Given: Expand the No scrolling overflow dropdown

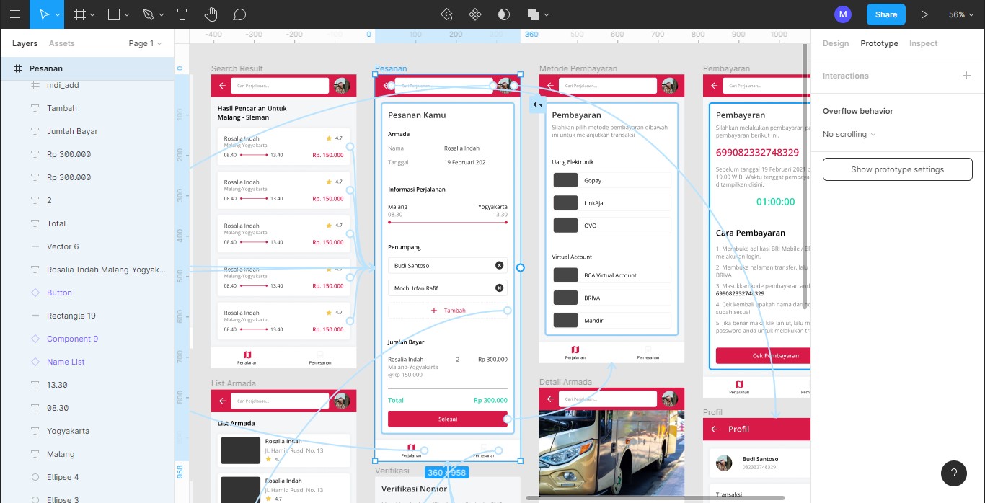Looking at the screenshot, I should tap(849, 134).
